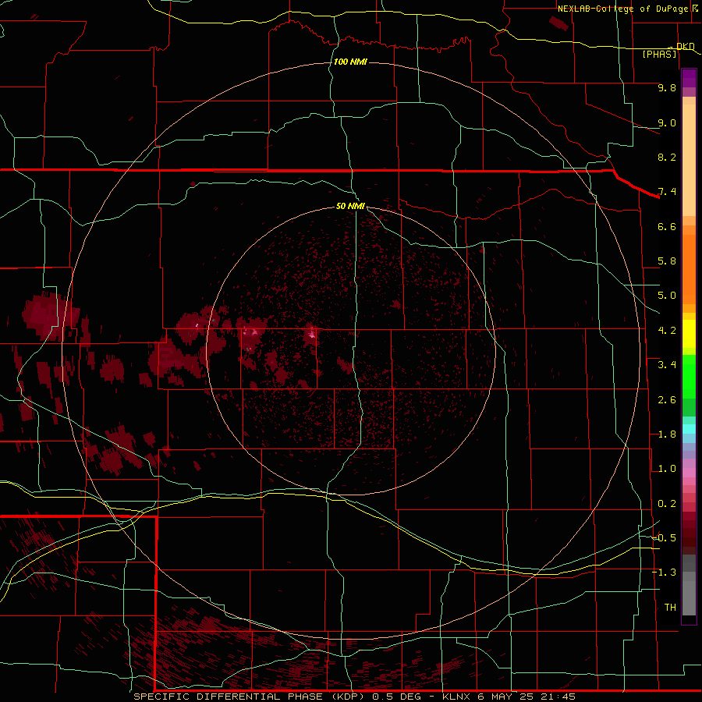
Task: Click the 50 NMI range ring label
Action: coord(350,206)
